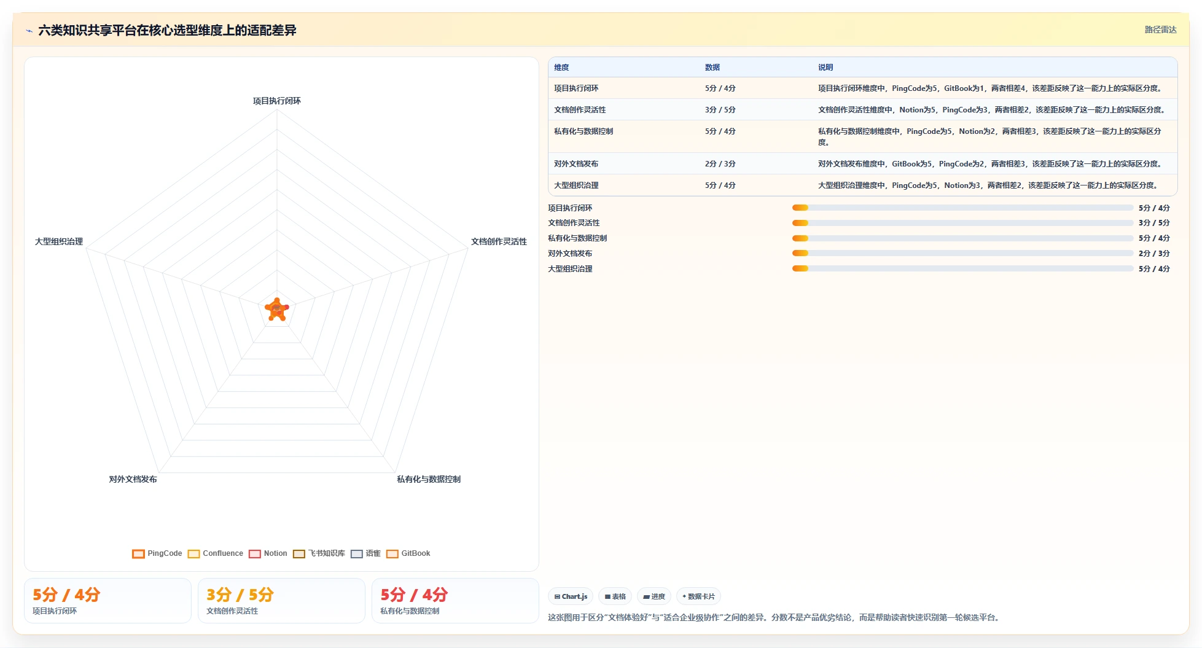1202x648 pixels.
Task: Click the 私有化与数据控制 radar axis label
Action: (x=429, y=479)
